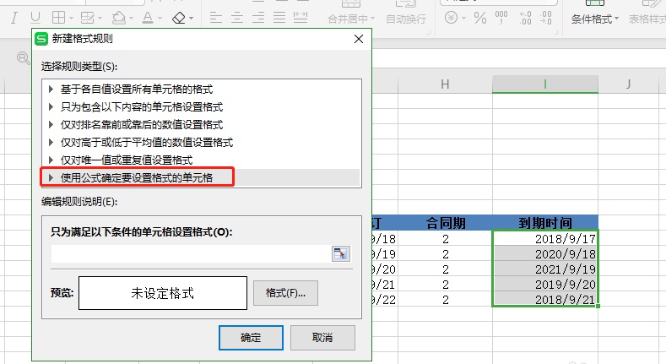Open the currency format dropdown arrow

tap(463, 19)
